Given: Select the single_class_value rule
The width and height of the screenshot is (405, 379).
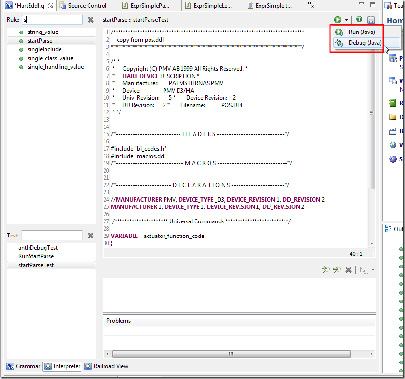Looking at the screenshot, I should [x=51, y=58].
